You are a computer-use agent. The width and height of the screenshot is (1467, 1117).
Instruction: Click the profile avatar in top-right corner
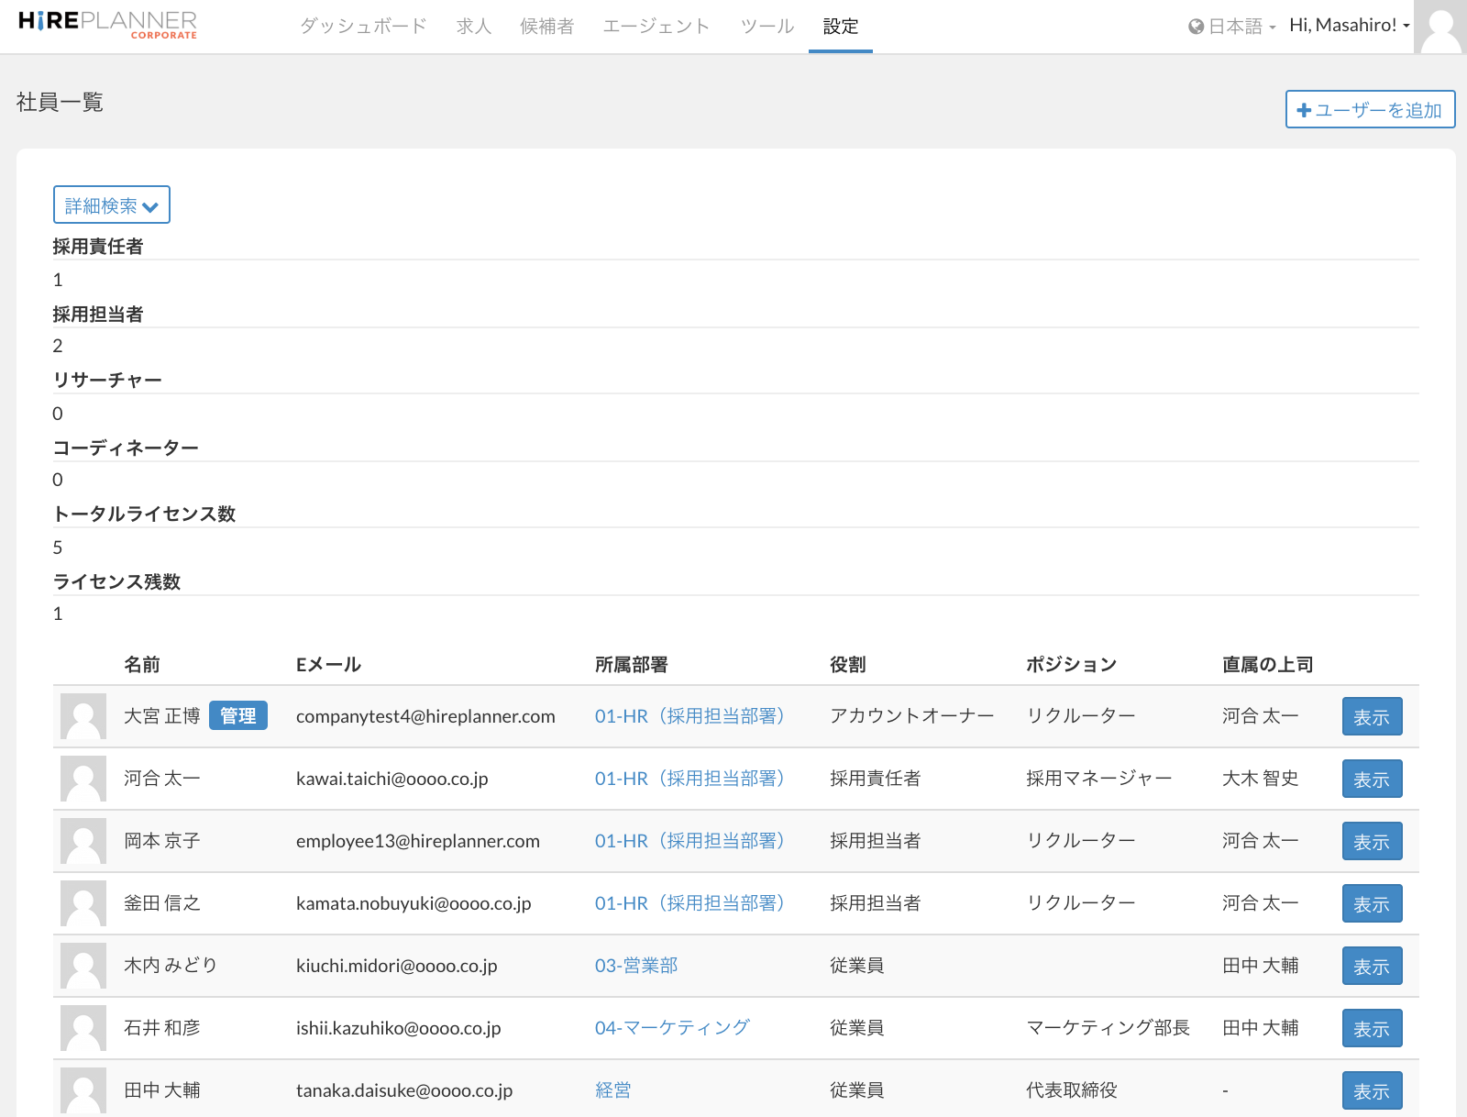(1439, 27)
